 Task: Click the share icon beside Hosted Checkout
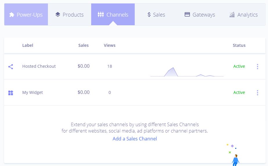click(10, 67)
